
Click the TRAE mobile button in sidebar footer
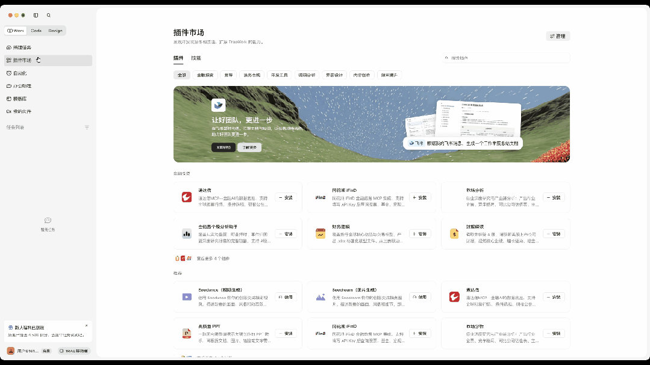pyautogui.click(x=73, y=351)
